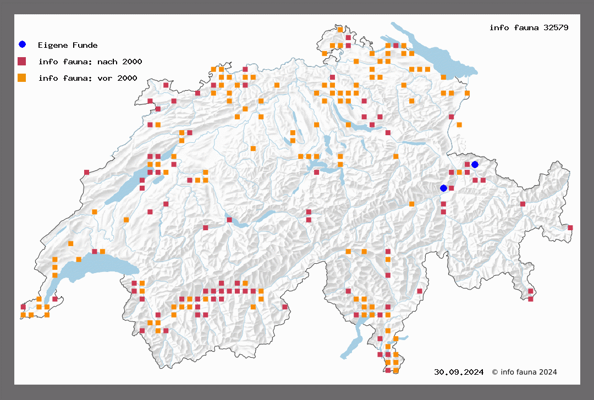Click the red square legend swatch
The height and width of the screenshot is (400, 594).
pos(22,61)
